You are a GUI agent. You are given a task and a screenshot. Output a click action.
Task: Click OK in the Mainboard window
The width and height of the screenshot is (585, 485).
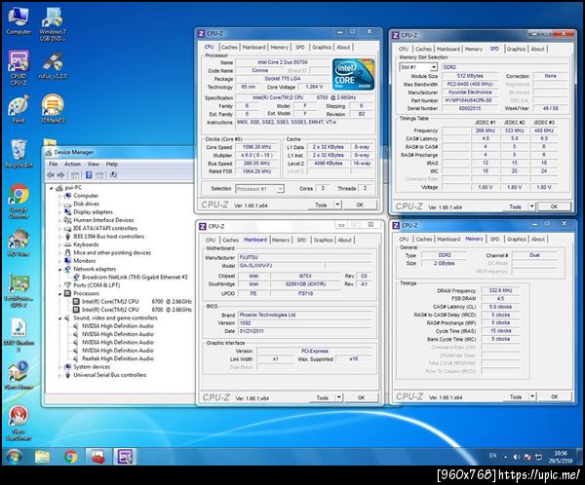(x=361, y=397)
